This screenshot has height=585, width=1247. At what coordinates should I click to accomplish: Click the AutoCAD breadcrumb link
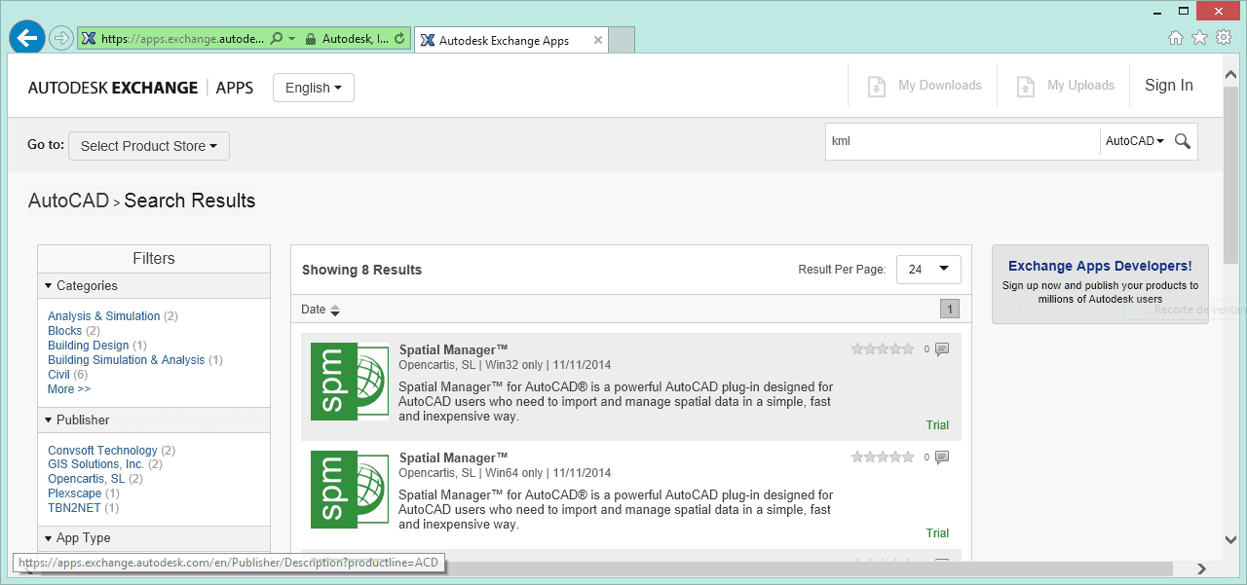click(68, 201)
